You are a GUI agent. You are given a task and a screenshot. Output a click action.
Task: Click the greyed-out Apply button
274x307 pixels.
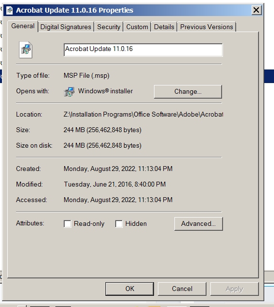[x=235, y=289]
